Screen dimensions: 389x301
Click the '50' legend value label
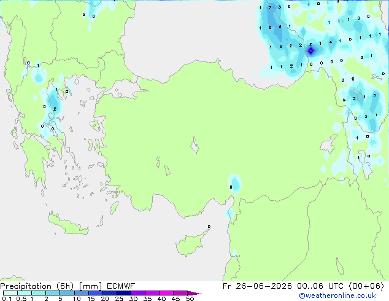(190, 299)
